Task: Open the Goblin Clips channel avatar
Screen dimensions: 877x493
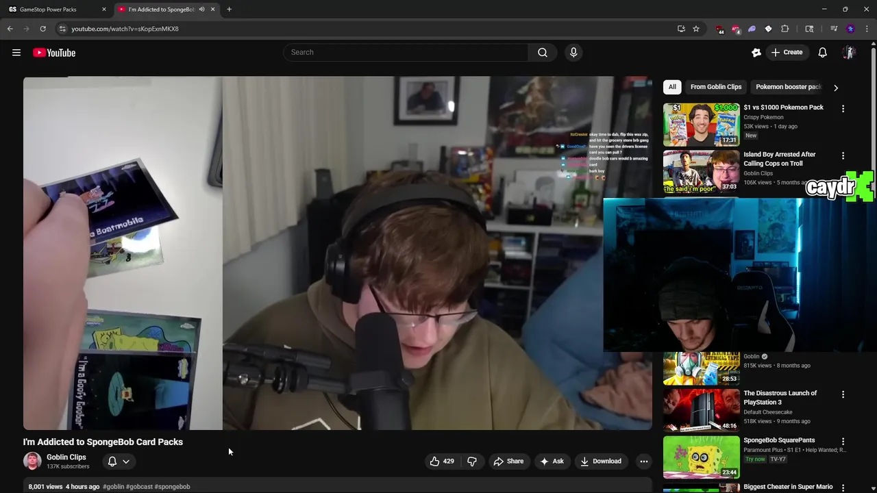Action: (32, 462)
